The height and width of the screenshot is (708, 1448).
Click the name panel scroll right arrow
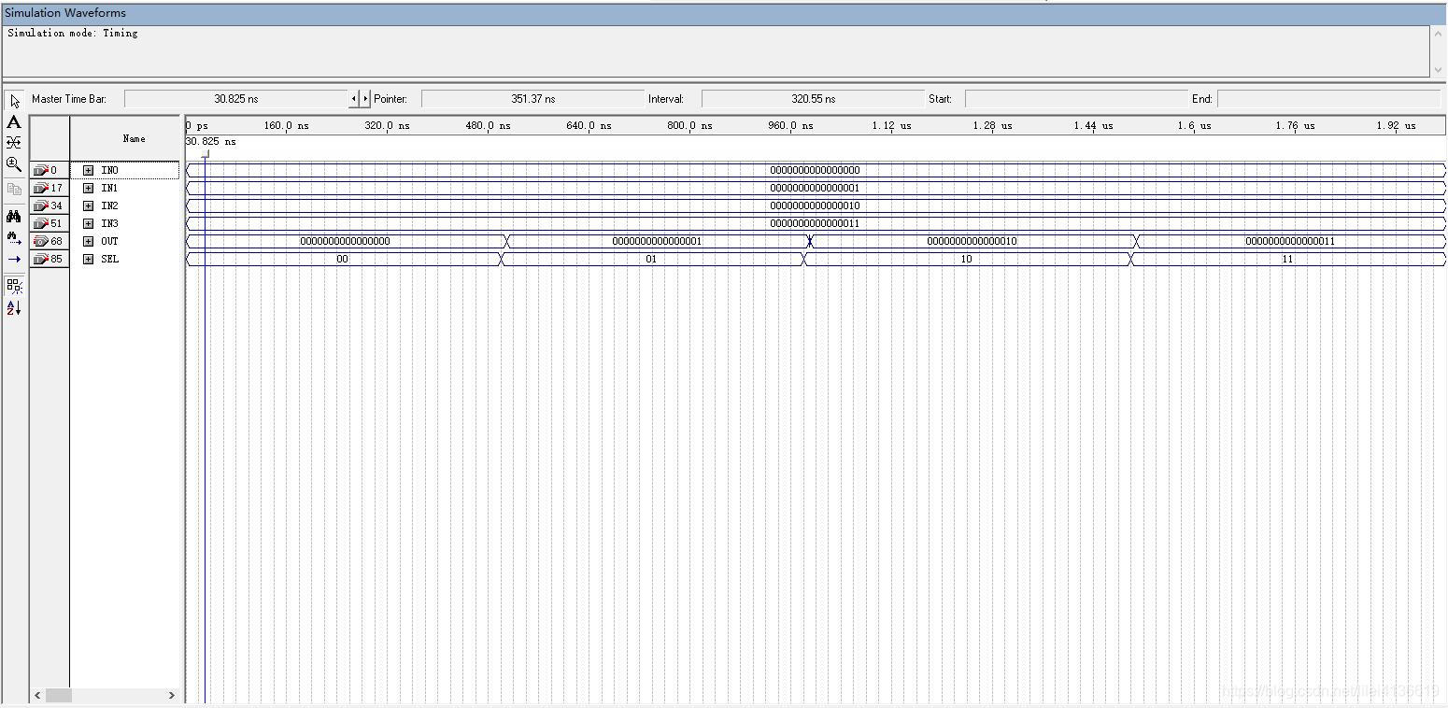(x=171, y=695)
